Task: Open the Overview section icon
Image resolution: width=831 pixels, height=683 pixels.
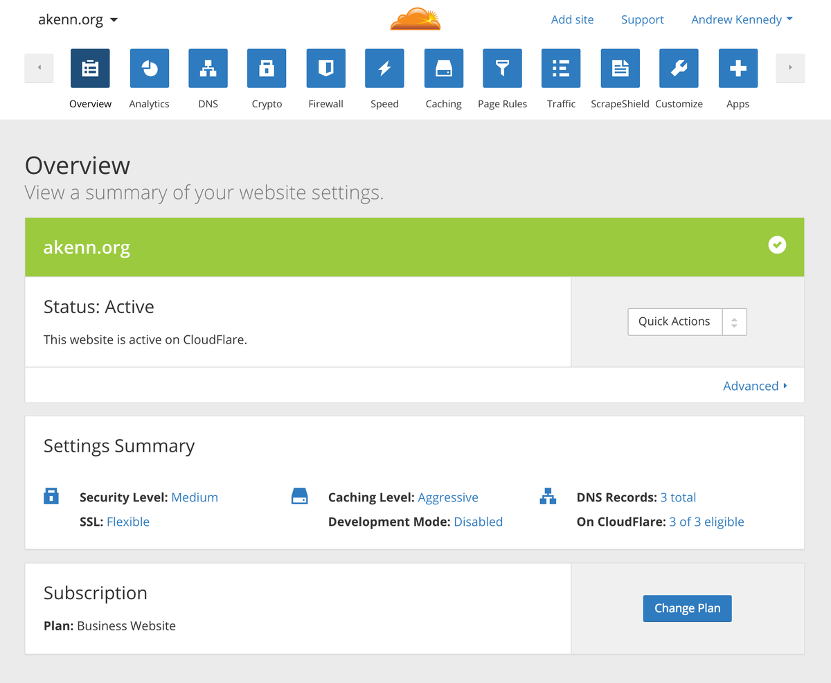Action: (x=90, y=68)
